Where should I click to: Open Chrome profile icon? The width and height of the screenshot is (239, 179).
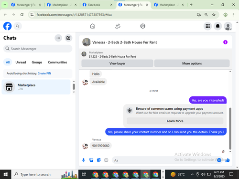click(225, 15)
